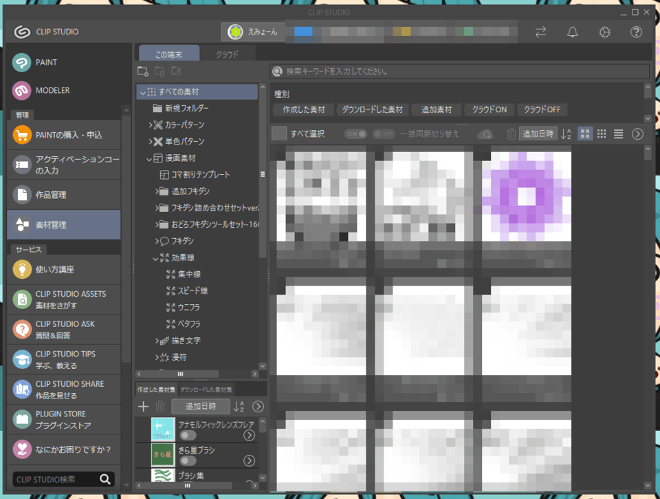
Task: Toggle sync for アナモルフィックレンズフレア
Action: [x=188, y=435]
